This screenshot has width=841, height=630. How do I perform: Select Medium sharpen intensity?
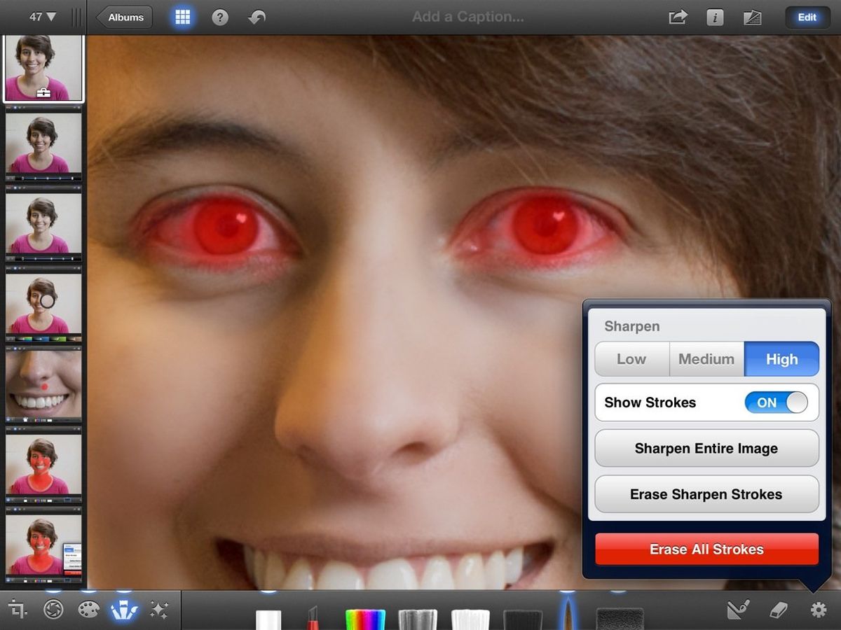[x=706, y=359]
